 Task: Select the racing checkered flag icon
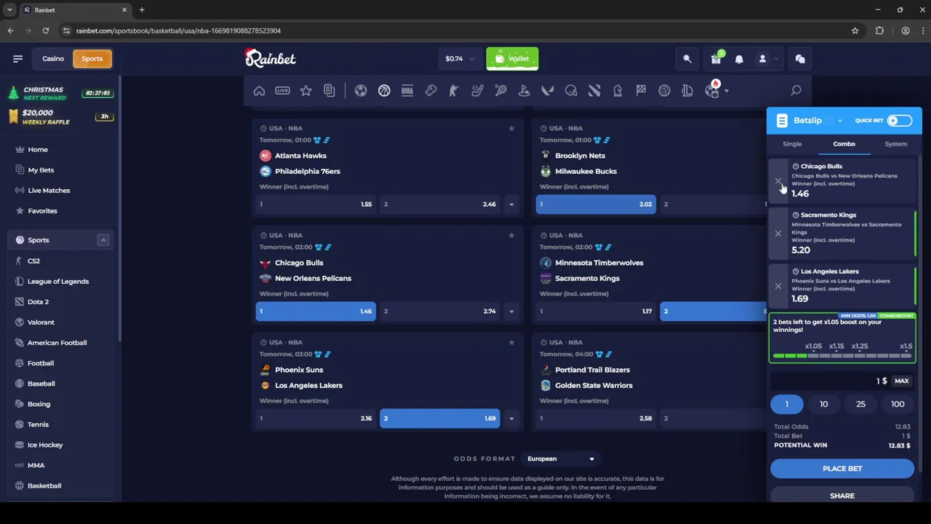641,91
